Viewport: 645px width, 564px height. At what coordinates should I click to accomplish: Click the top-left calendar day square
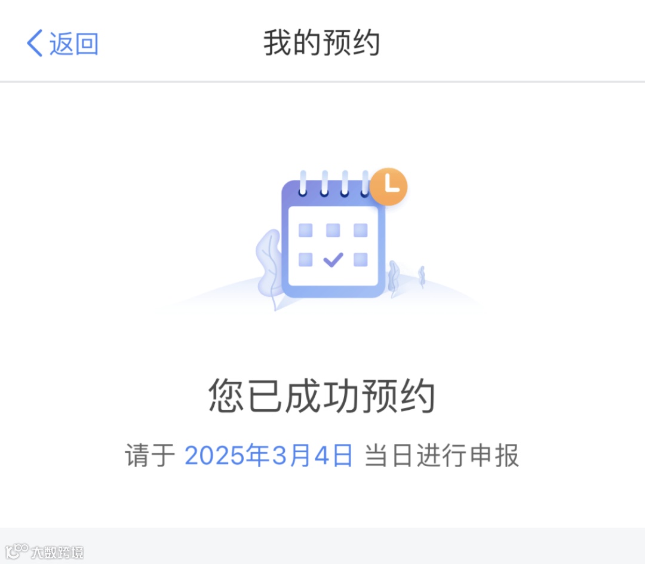pyautogui.click(x=306, y=231)
